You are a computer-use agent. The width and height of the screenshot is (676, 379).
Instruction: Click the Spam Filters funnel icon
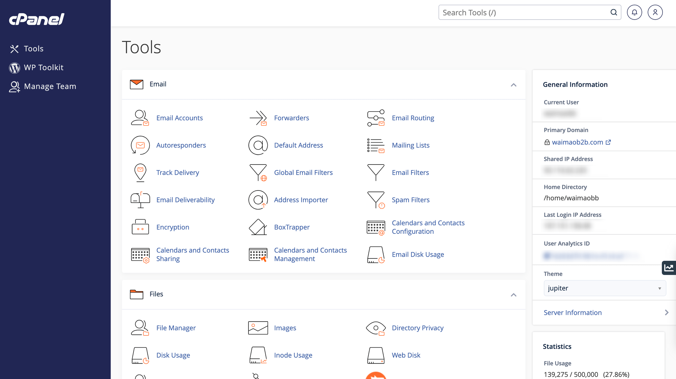click(x=376, y=200)
